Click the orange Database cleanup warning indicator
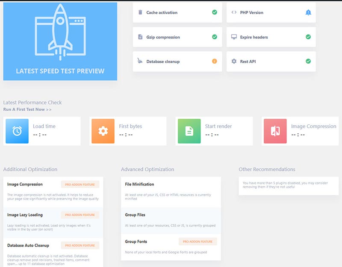The height and width of the screenshot is (267, 342). pyautogui.click(x=215, y=62)
